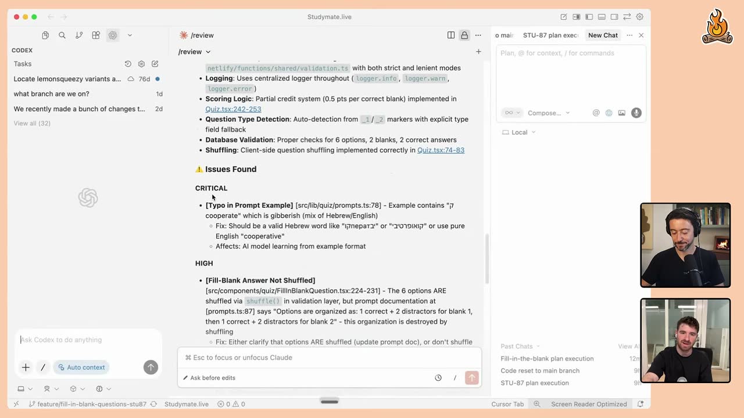This screenshot has width=744, height=418.
Task: Open the Extensions icon in sidebar
Action: pyautogui.click(x=96, y=35)
